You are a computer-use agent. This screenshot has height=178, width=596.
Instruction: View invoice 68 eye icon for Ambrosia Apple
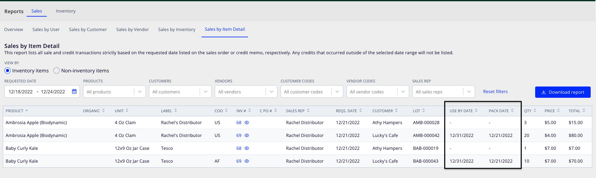pos(247,123)
